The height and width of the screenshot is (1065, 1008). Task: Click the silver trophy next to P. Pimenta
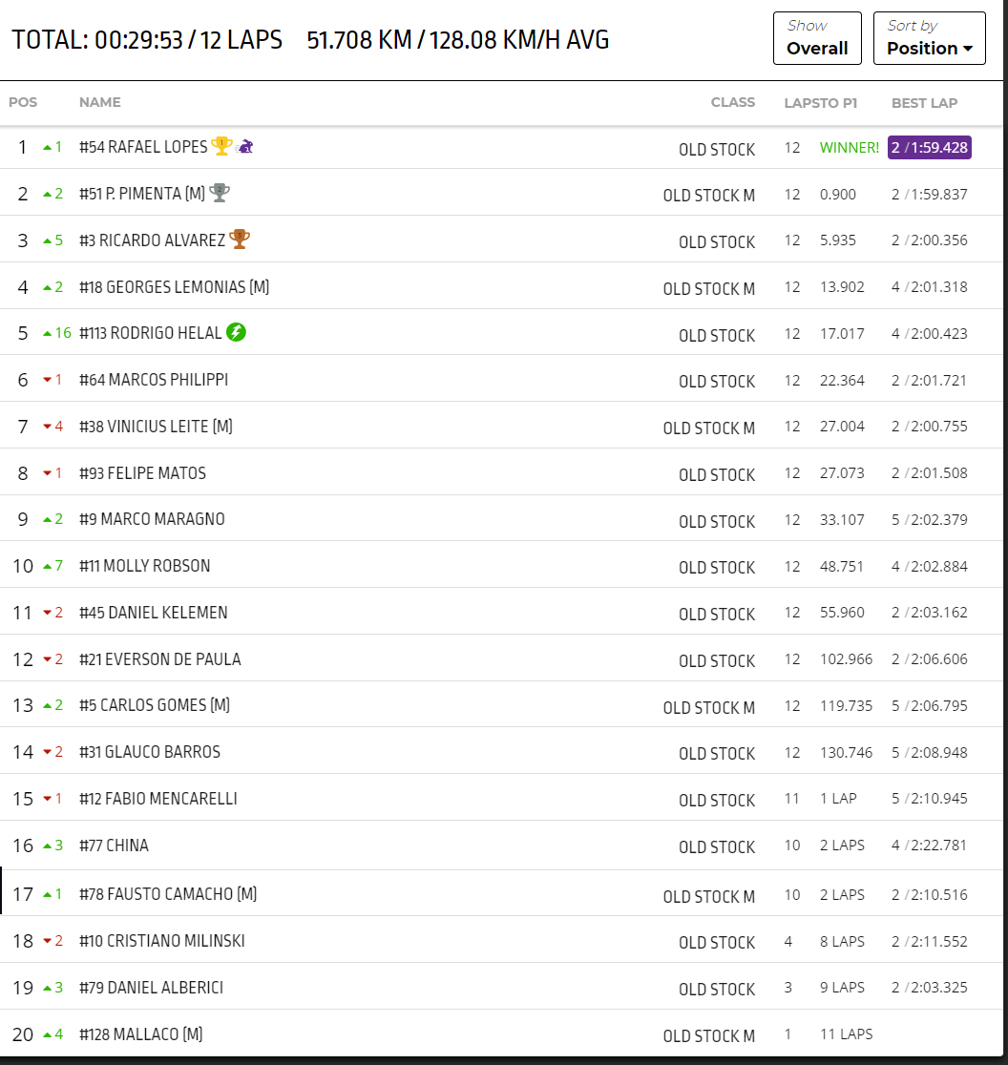point(220,193)
